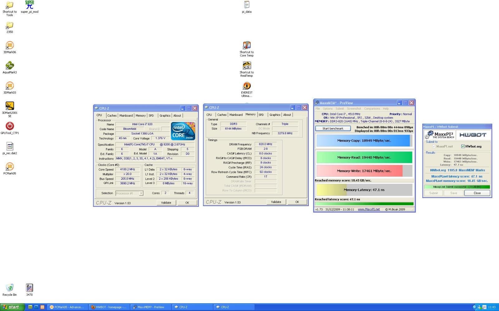Click the Memory-Copy result bar
This screenshot has width=499, height=311.
pos(364,141)
